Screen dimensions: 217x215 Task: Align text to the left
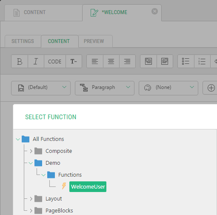point(95,61)
